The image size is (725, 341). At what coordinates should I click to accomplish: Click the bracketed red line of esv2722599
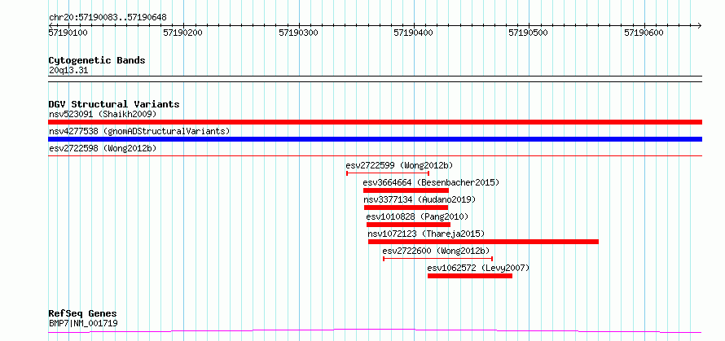(x=388, y=173)
